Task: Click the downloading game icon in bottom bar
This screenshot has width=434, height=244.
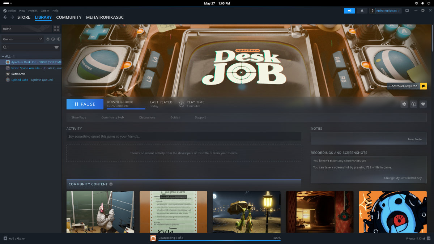Action: (x=153, y=238)
